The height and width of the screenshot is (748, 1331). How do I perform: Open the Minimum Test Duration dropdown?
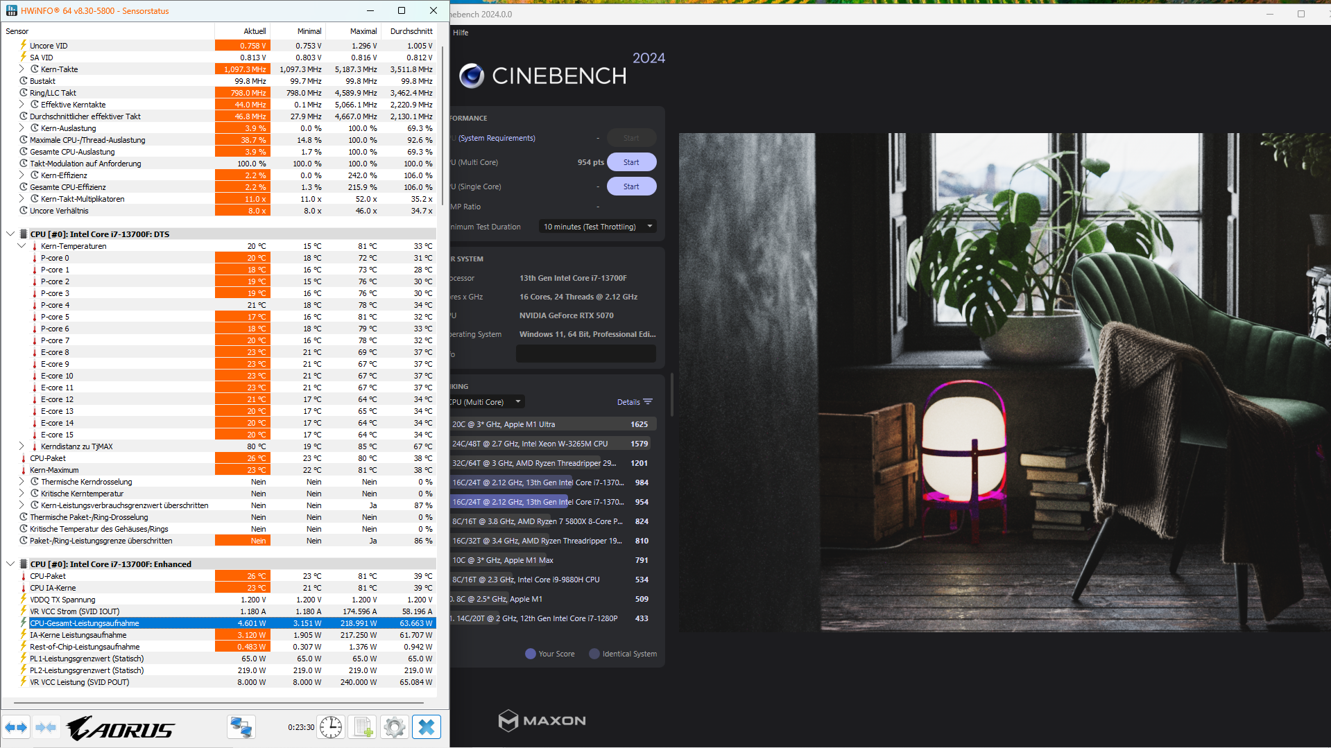[598, 227]
